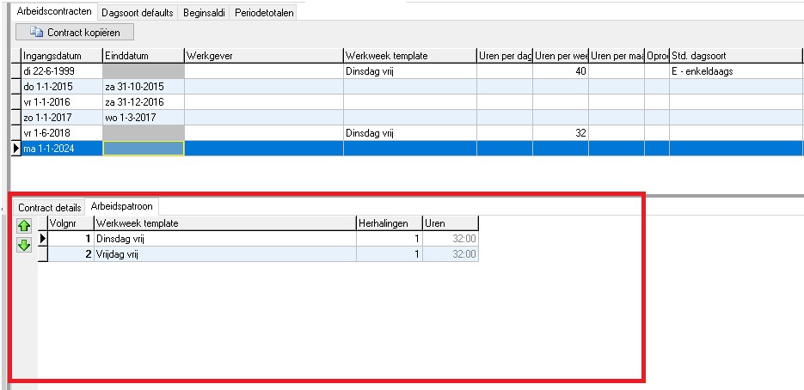This screenshot has width=804, height=390.
Task: Switch to the Dagsoort defaults tab
Action: tap(138, 13)
